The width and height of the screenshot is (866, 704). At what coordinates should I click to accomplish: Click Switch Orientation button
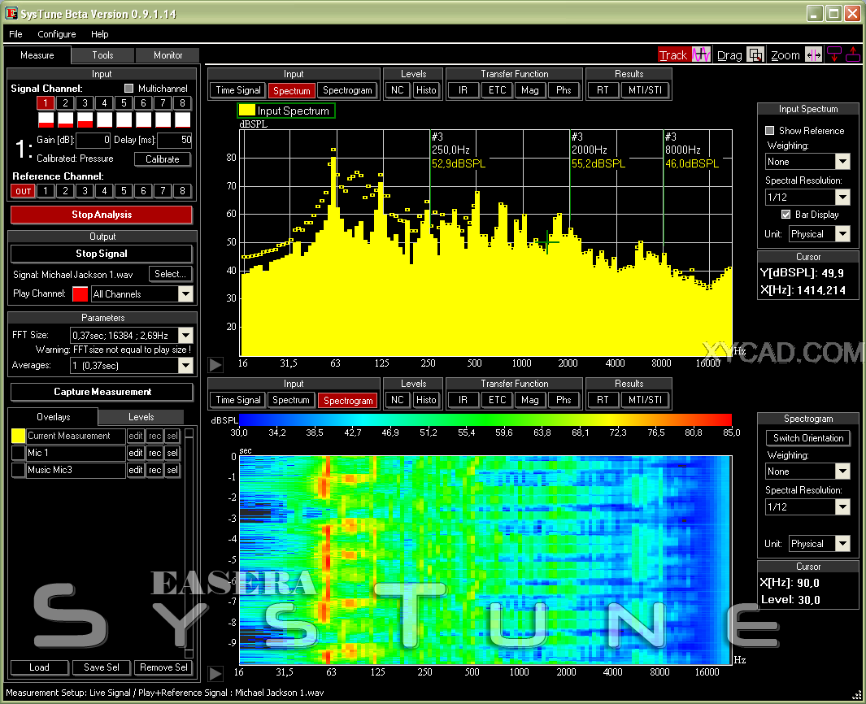point(808,438)
